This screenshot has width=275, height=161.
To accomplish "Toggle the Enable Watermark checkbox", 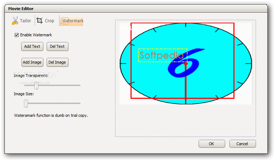I will pos(16,35).
